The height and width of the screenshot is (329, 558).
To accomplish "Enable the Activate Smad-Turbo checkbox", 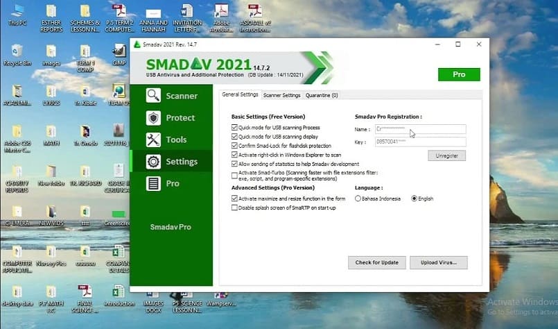I will 234,176.
